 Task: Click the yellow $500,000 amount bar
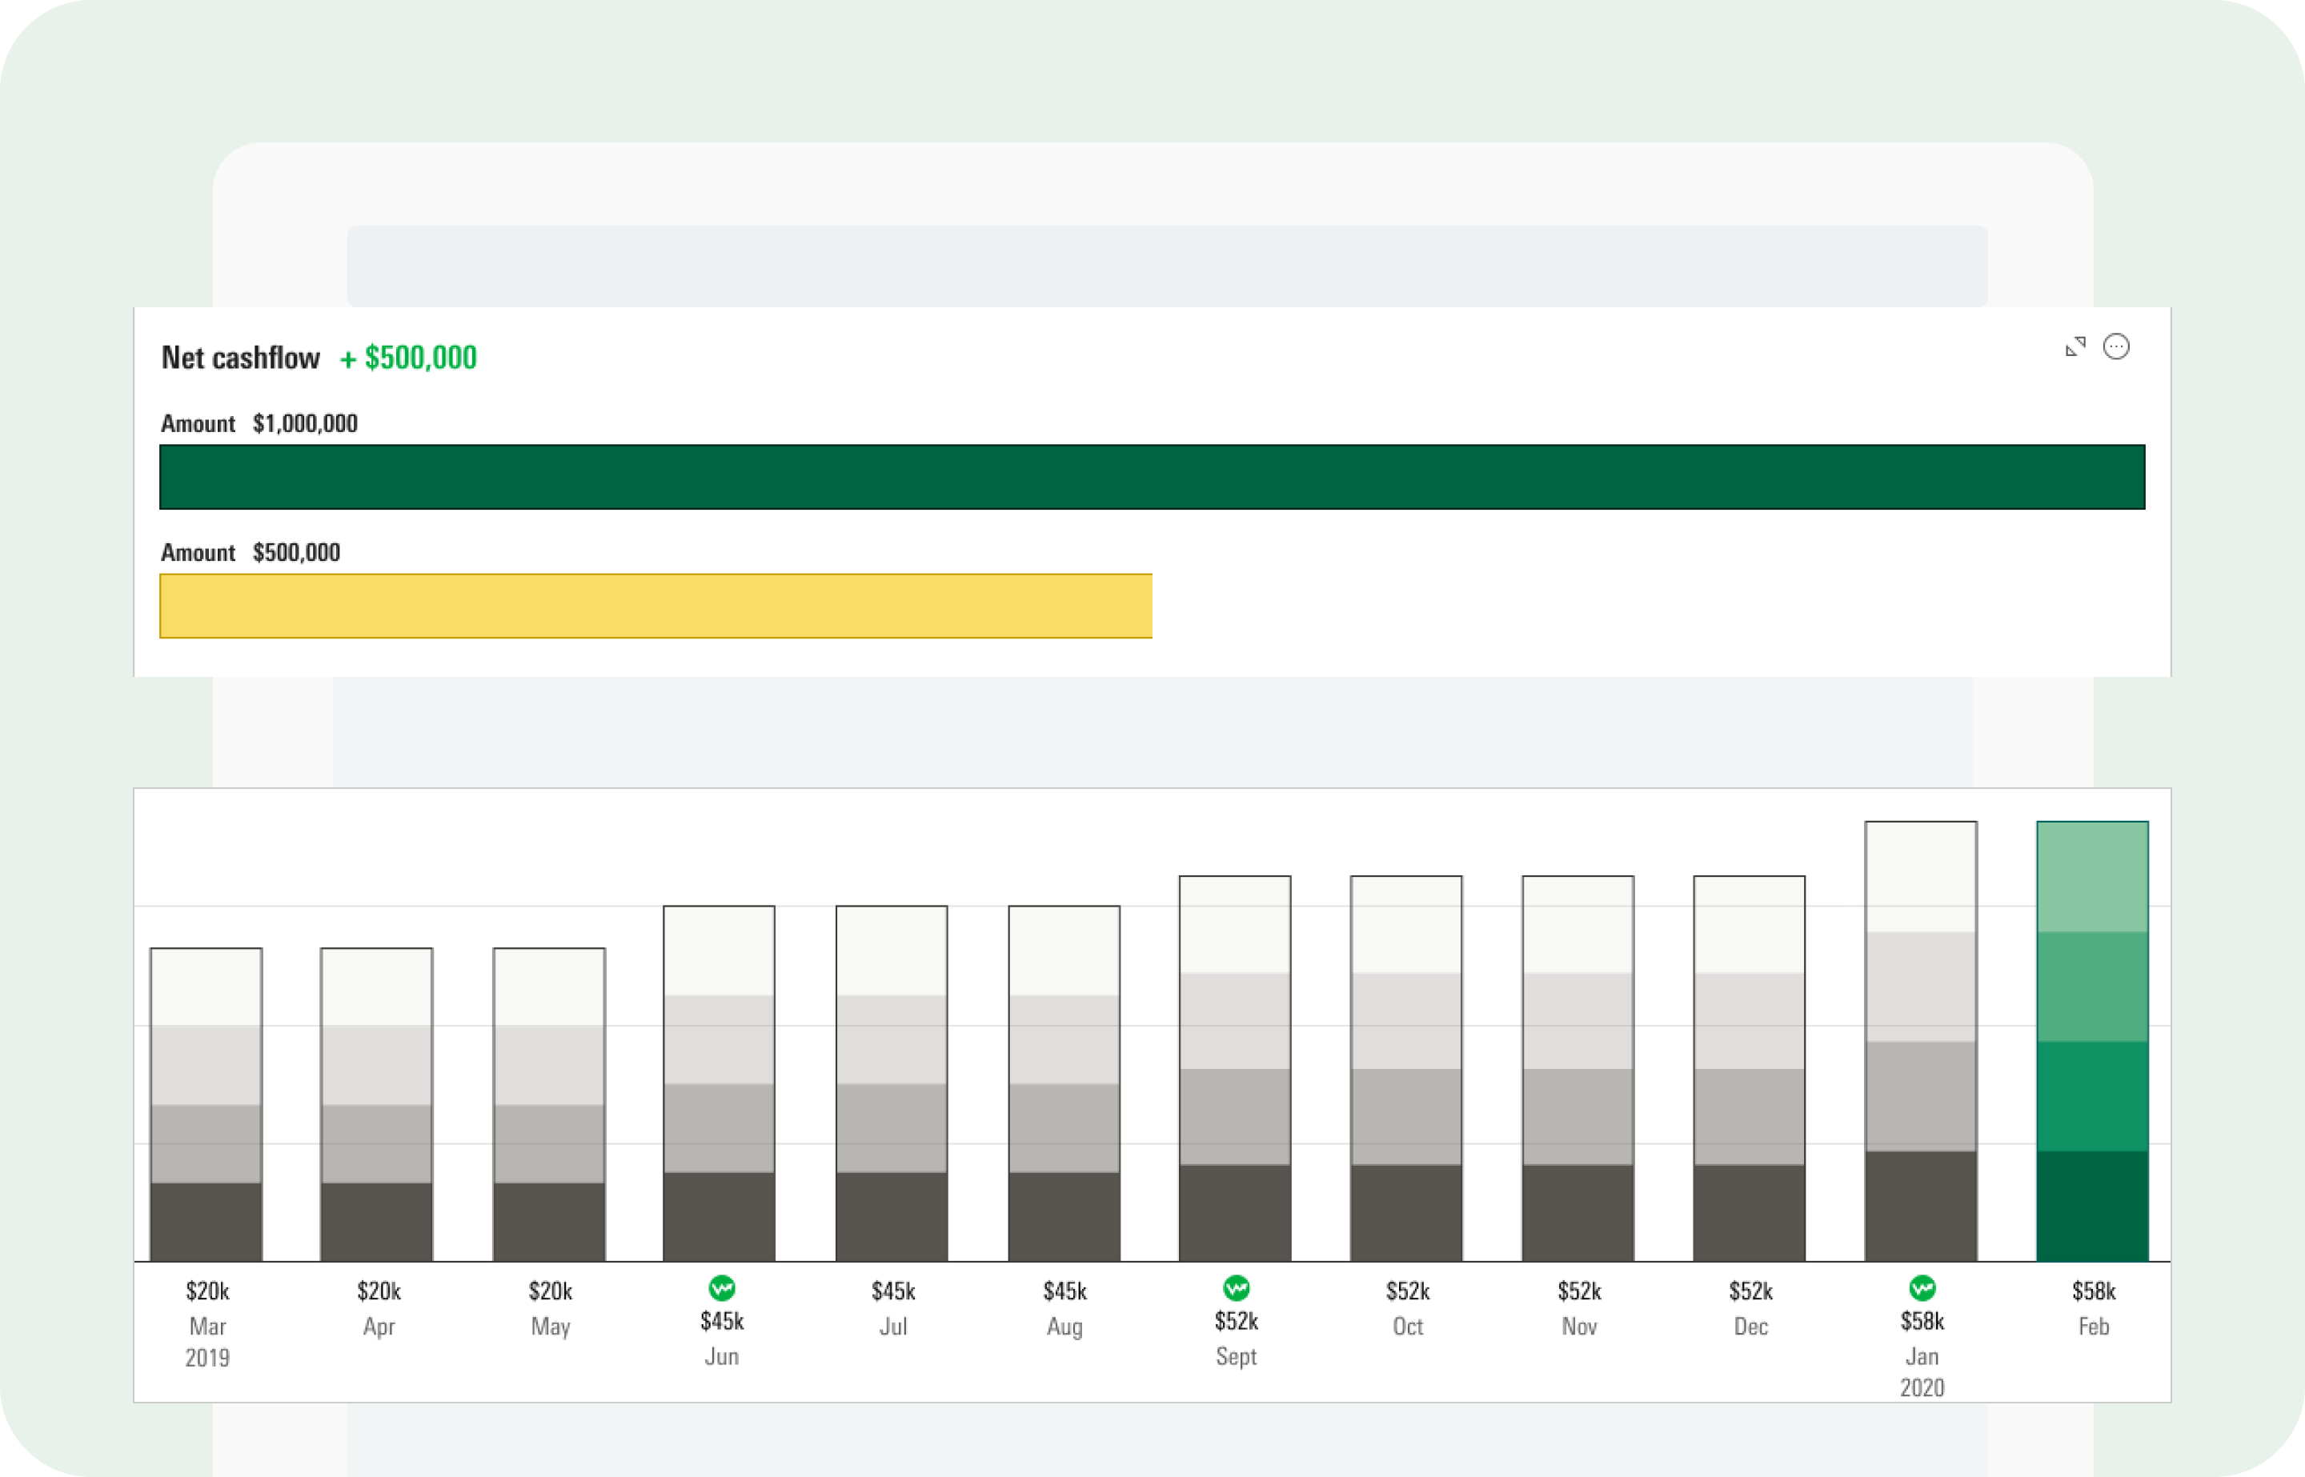click(655, 606)
